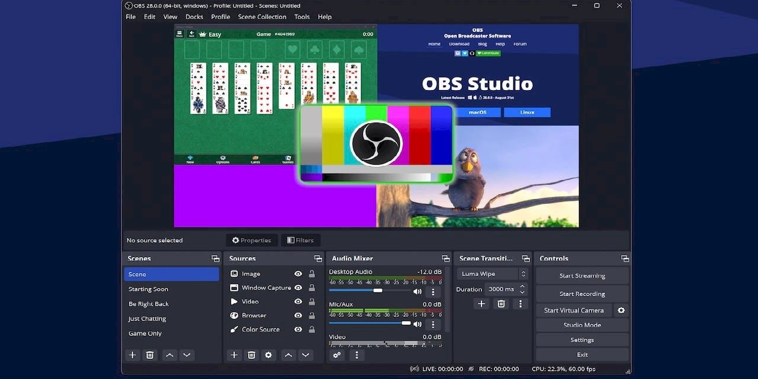
Task: Add a new scene with plus icon
Action: click(133, 355)
